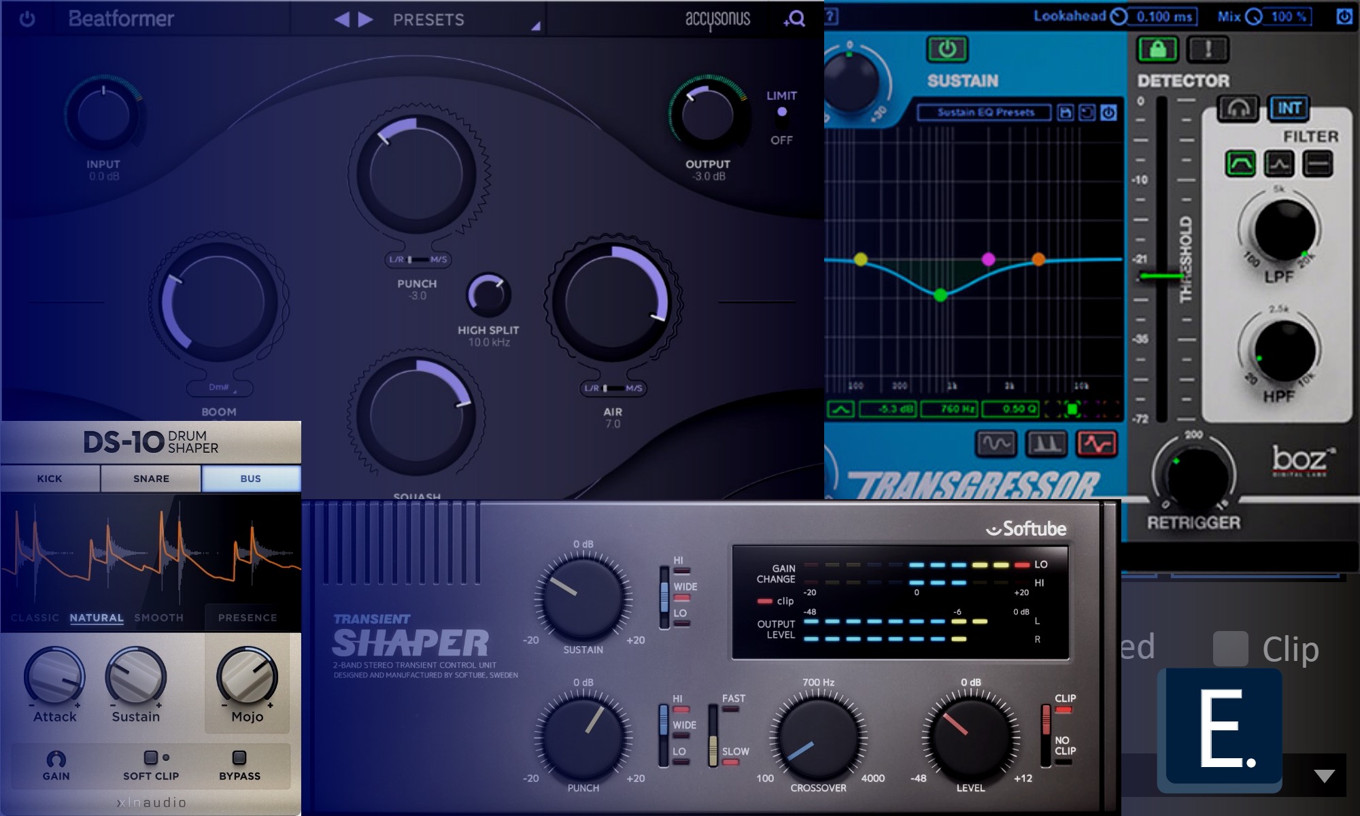This screenshot has width=1360, height=816.
Task: Switch to the DS-10 KICK tab
Action: (50, 479)
